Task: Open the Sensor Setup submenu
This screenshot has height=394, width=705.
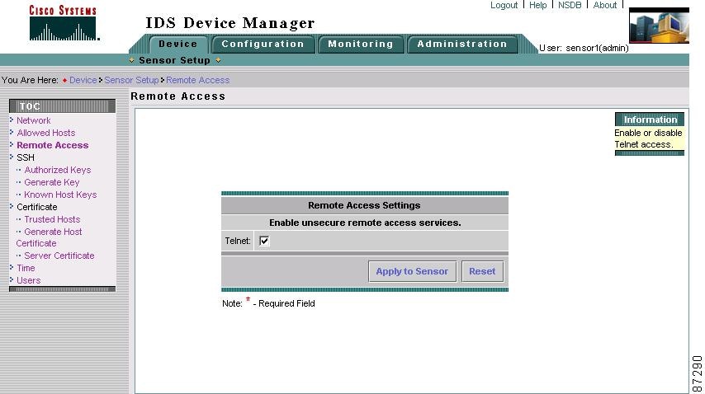Action: 174,60
